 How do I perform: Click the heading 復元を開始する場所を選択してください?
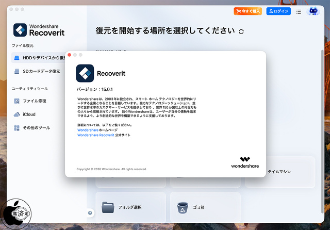pyautogui.click(x=165, y=31)
